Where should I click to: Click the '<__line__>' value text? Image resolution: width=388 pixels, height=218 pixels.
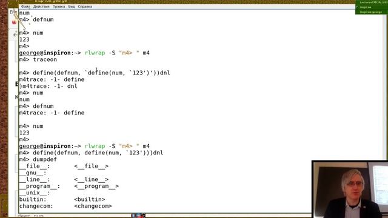91,179
